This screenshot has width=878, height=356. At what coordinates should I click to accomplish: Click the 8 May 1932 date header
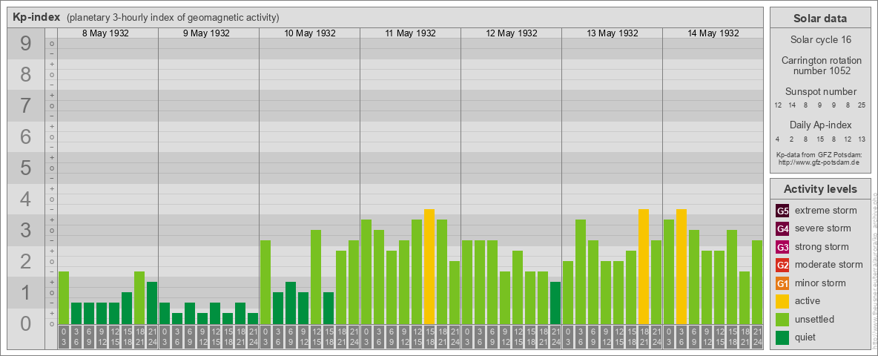[x=105, y=33]
